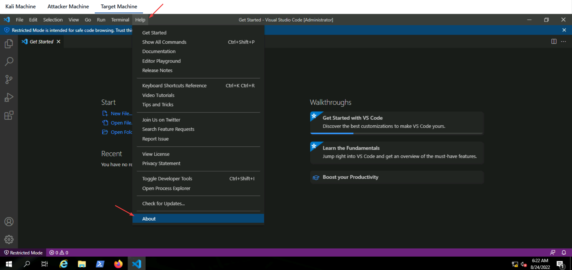Select Release Notes

click(x=198, y=70)
